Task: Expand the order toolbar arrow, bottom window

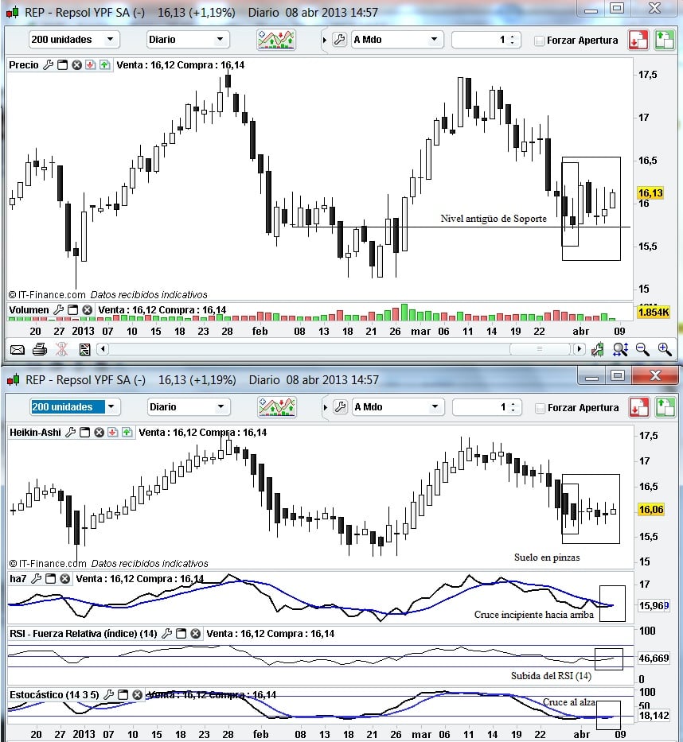Action: click(326, 407)
